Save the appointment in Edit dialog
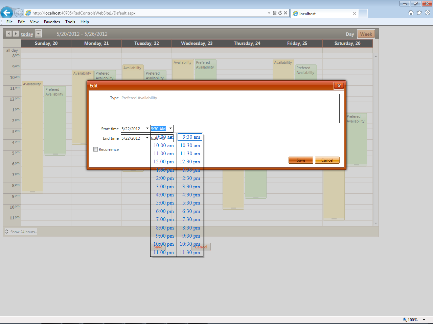The height and width of the screenshot is (324, 433). pos(301,160)
